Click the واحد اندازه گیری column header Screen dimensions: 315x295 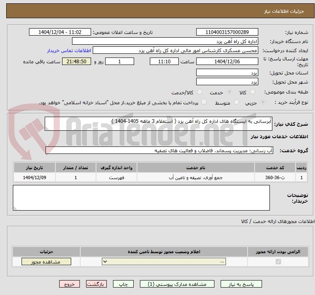[116, 168]
